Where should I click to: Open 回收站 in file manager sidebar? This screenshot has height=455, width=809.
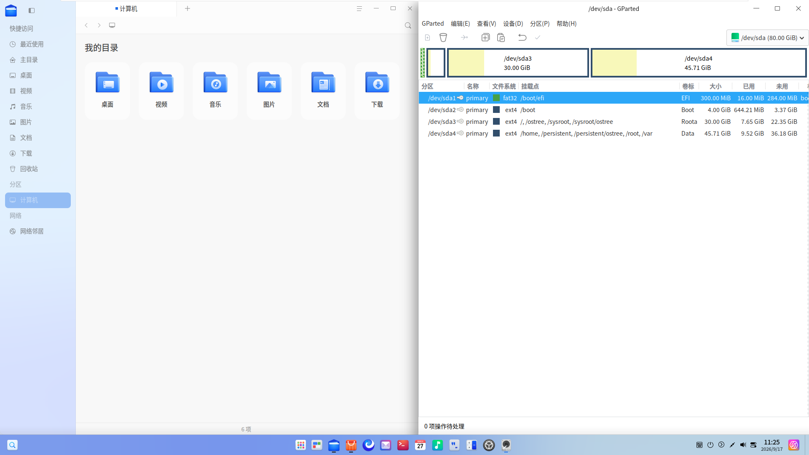[x=38, y=169]
